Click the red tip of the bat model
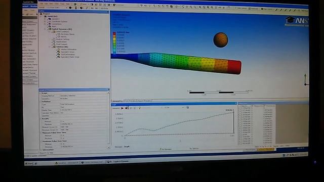 pos(234,67)
